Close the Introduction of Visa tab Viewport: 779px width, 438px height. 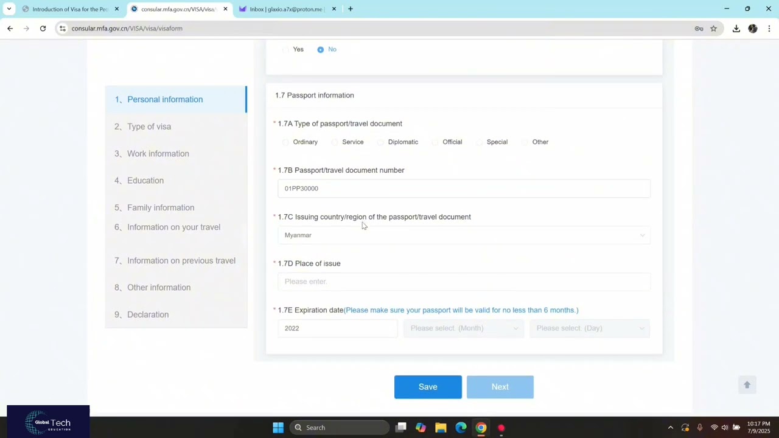117,9
